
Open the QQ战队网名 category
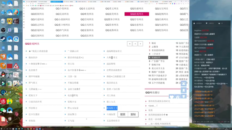click(x=87, y=36)
